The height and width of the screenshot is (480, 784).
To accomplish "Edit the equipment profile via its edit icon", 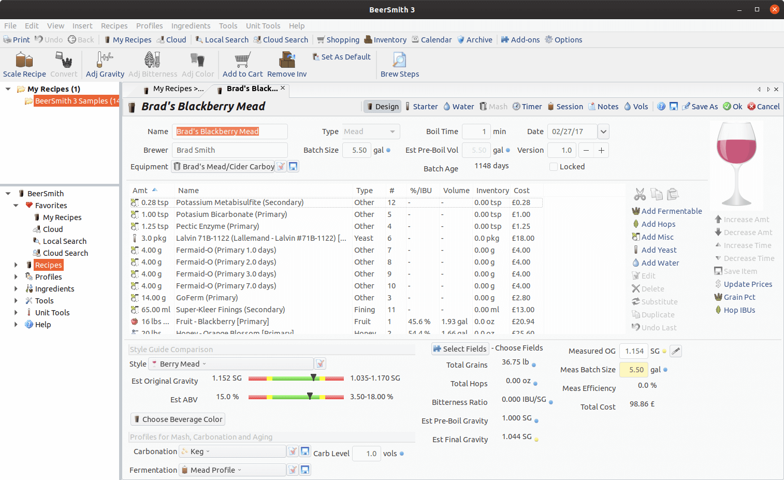I will click(x=281, y=166).
